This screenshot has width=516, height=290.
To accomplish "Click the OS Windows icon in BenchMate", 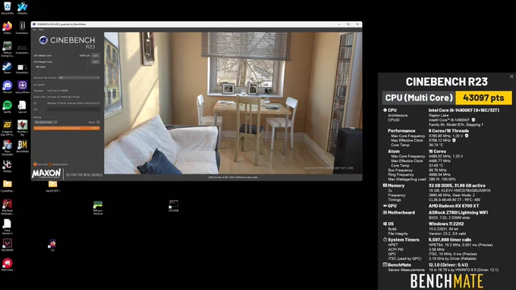I will pyautogui.click(x=385, y=223).
